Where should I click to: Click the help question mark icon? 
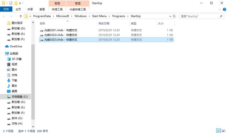pos(225,10)
